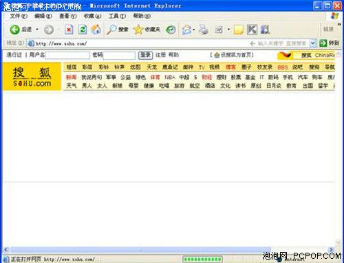The height and width of the screenshot is (263, 344).
Task: Click the page icon in address bar
Action: pyautogui.click(x=31, y=43)
